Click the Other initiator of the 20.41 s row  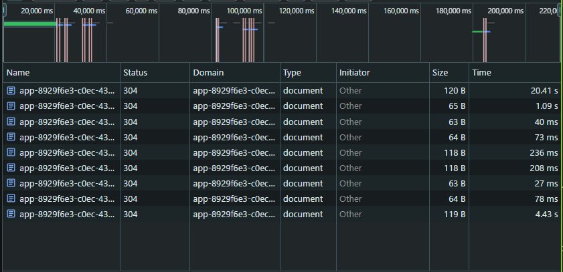[x=350, y=91]
